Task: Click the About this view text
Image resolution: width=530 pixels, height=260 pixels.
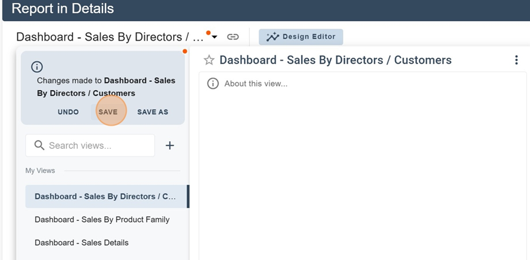Action: tap(256, 84)
